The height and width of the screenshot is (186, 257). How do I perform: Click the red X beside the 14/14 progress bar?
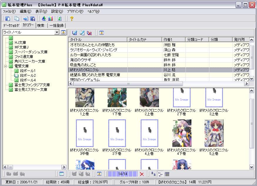pyautogui.click(x=142, y=174)
